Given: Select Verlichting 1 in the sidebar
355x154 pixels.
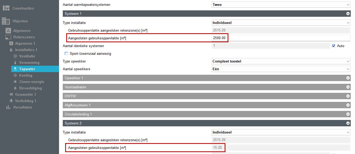Looking at the screenshot, I should (25, 101).
